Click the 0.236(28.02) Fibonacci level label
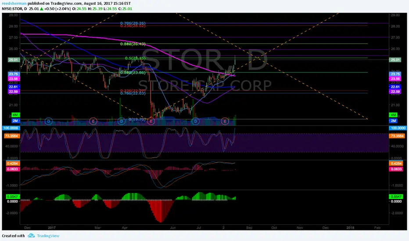The image size is (409, 241). point(133,26)
